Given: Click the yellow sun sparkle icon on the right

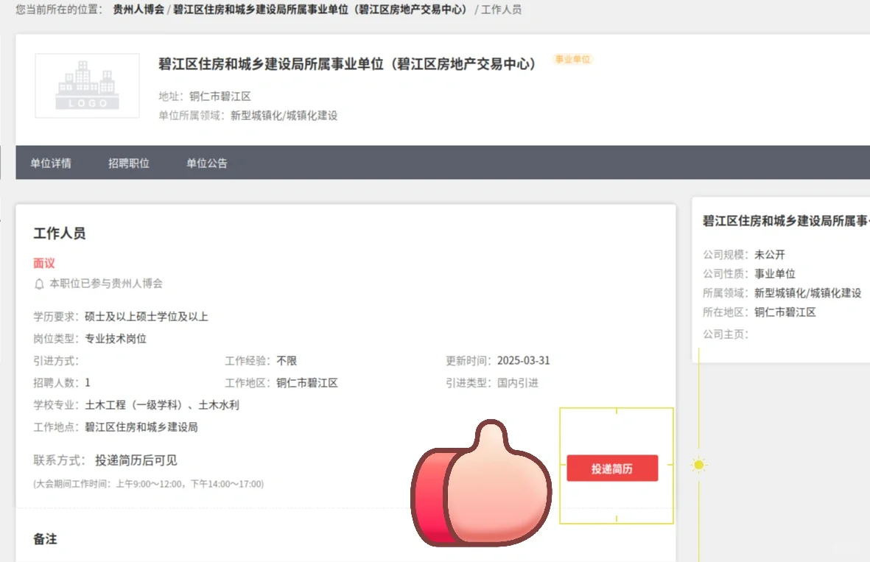Looking at the screenshot, I should point(698,465).
